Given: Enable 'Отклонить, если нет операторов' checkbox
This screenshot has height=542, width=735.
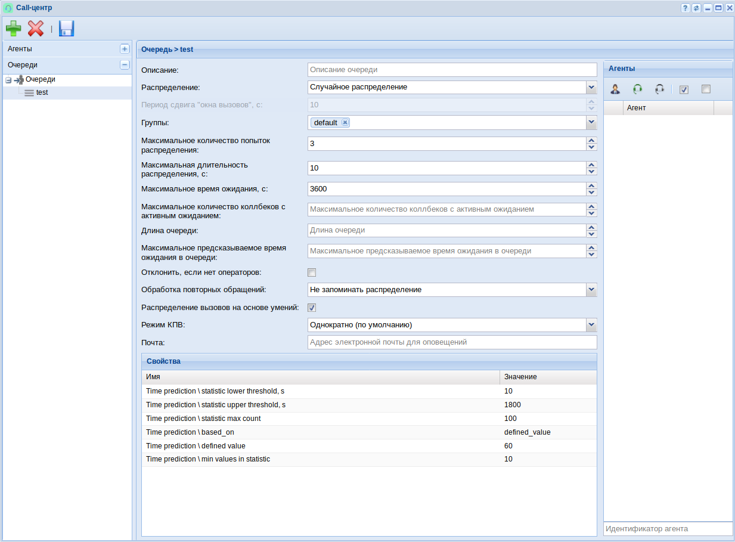Looking at the screenshot, I should [312, 272].
